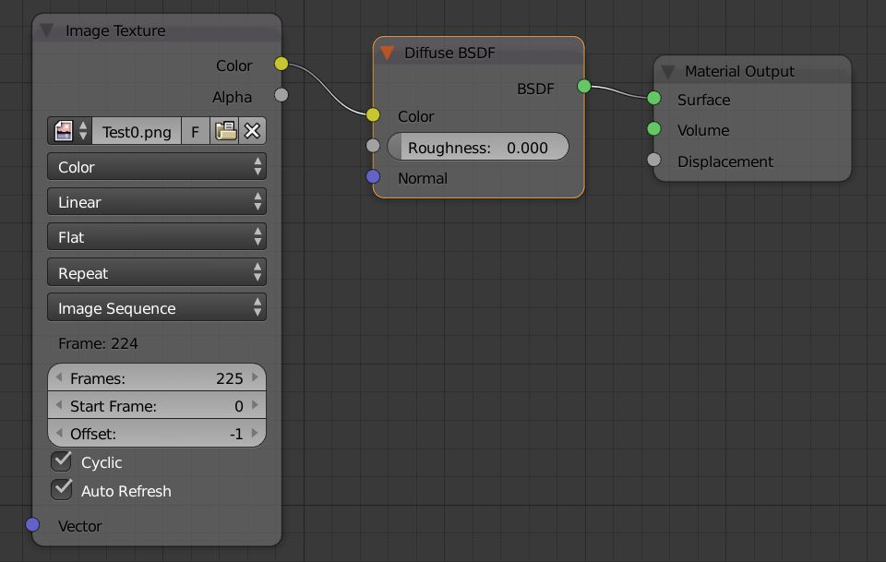Click the BSDF output socket
Screen dimensions: 886x562
[584, 87]
